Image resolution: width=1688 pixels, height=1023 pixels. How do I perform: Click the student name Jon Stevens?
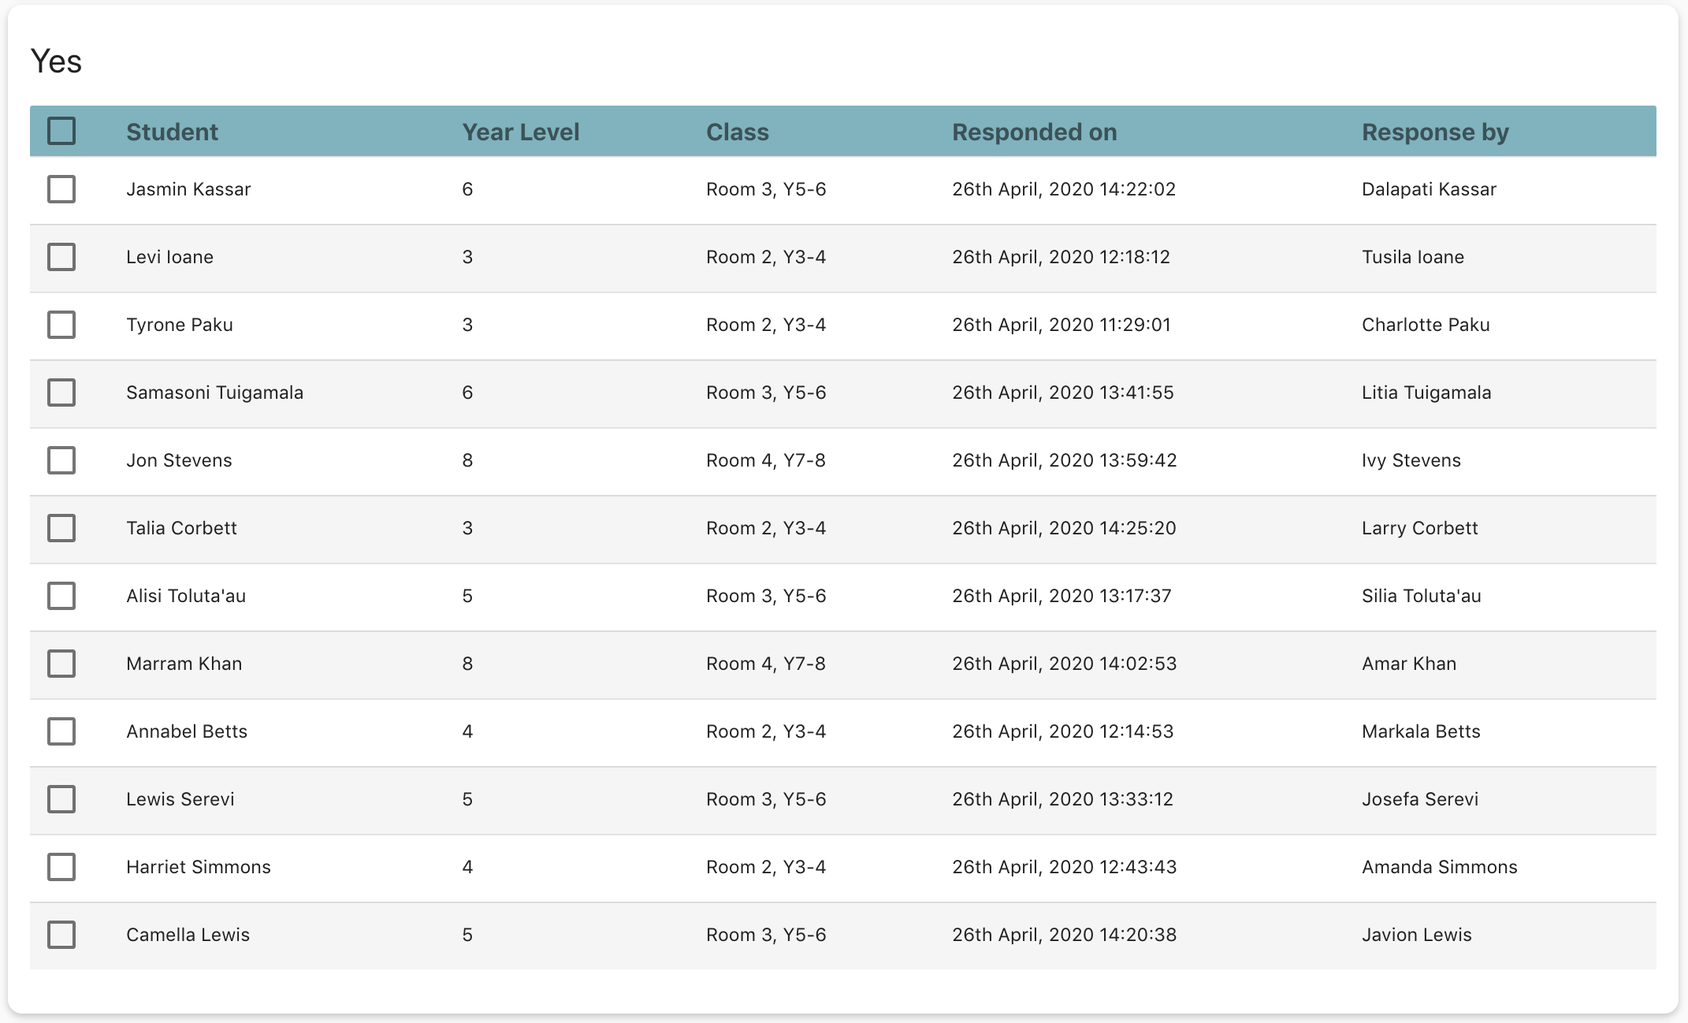coord(179,460)
